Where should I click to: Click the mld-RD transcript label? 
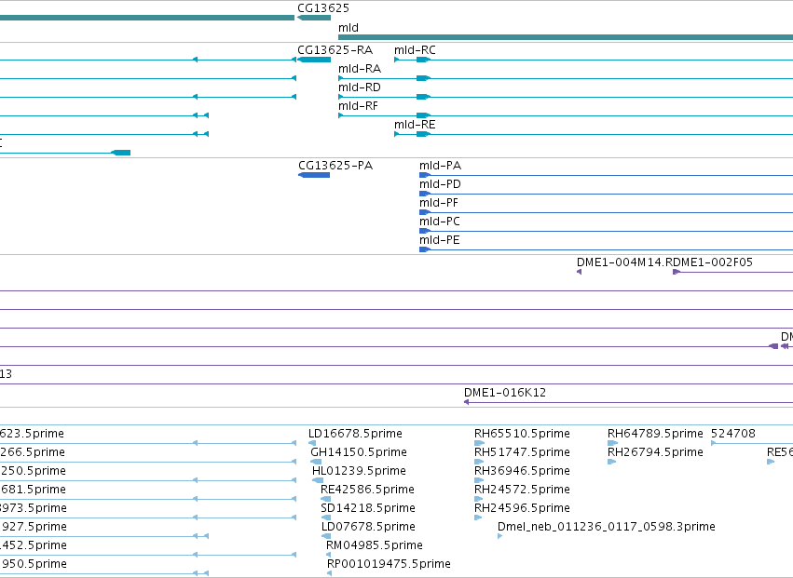pyautogui.click(x=360, y=87)
